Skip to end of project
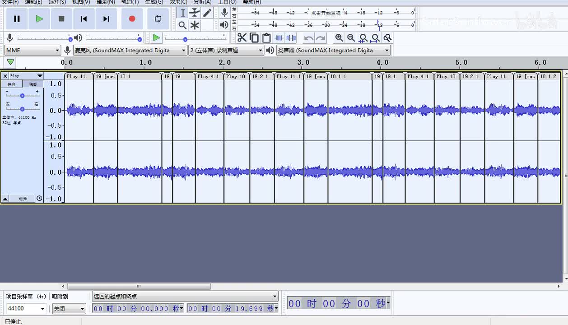The image size is (568, 325). point(106,19)
